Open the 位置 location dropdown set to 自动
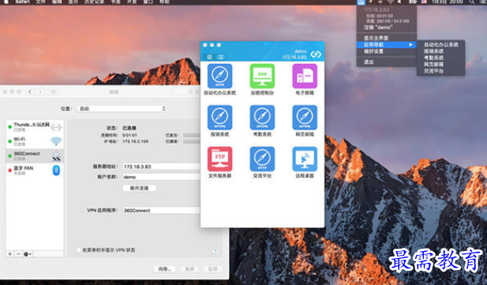Viewport: 487px width, 285px height. click(x=122, y=108)
